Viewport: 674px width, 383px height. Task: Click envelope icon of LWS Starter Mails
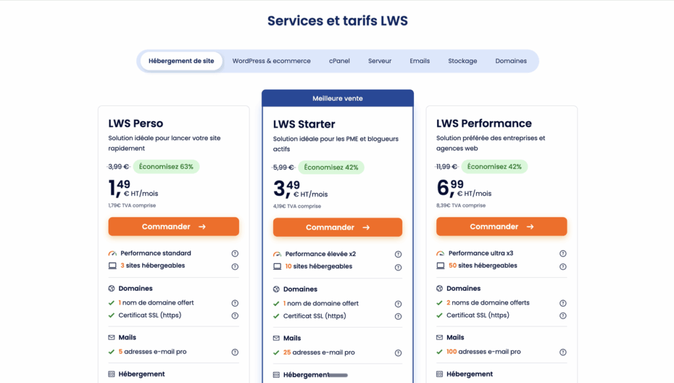click(x=276, y=338)
